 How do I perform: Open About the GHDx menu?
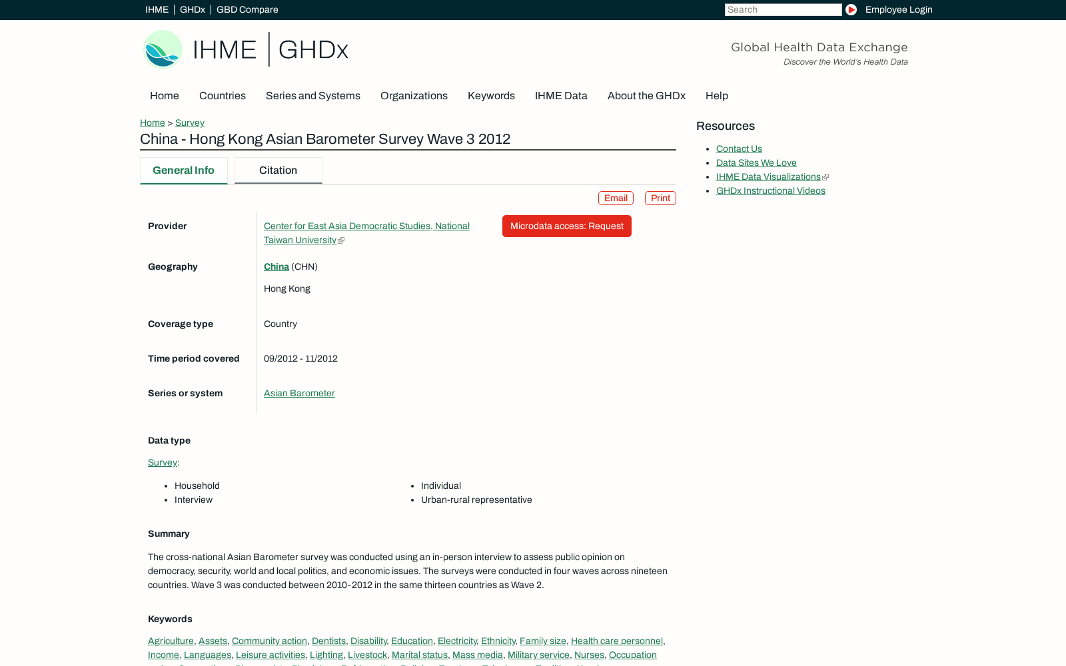(646, 96)
